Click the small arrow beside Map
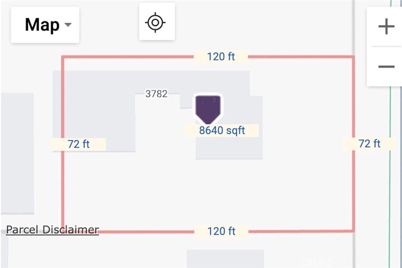Screen dimensions: 402x268 tap(68, 25)
